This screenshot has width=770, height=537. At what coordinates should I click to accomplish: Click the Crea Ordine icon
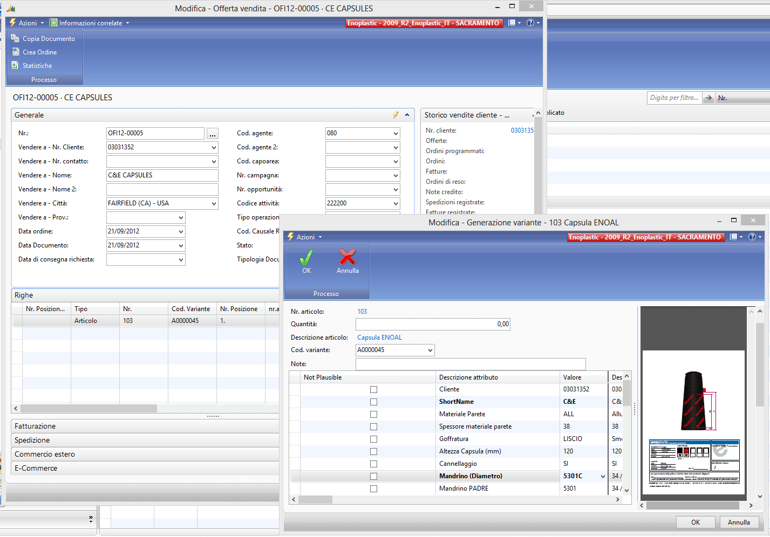[x=15, y=52]
